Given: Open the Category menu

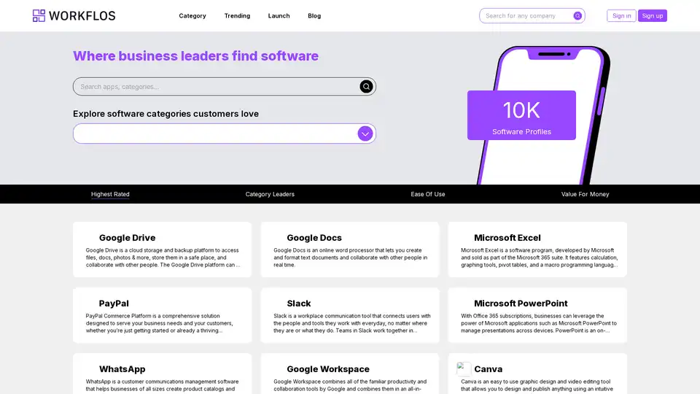Looking at the screenshot, I should click(192, 15).
